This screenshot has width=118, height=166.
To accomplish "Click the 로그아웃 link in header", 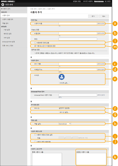I will pos(108,1).
